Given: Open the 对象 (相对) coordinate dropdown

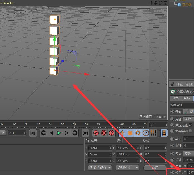Looking at the screenshot, I should point(100,167).
